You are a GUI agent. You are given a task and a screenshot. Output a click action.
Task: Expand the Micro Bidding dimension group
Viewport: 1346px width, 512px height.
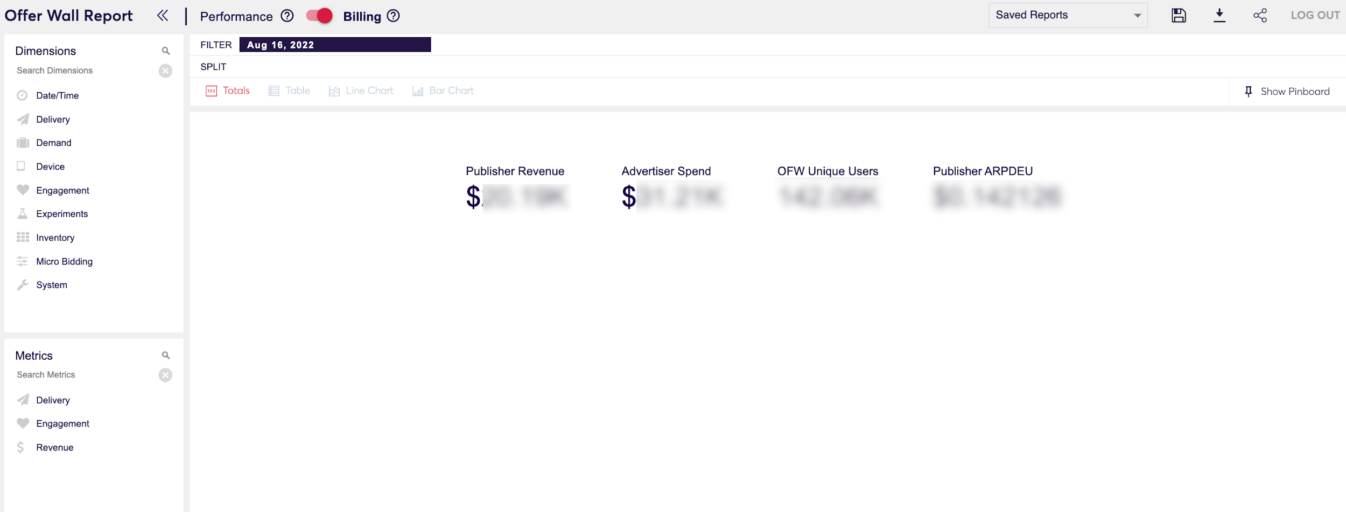(64, 262)
